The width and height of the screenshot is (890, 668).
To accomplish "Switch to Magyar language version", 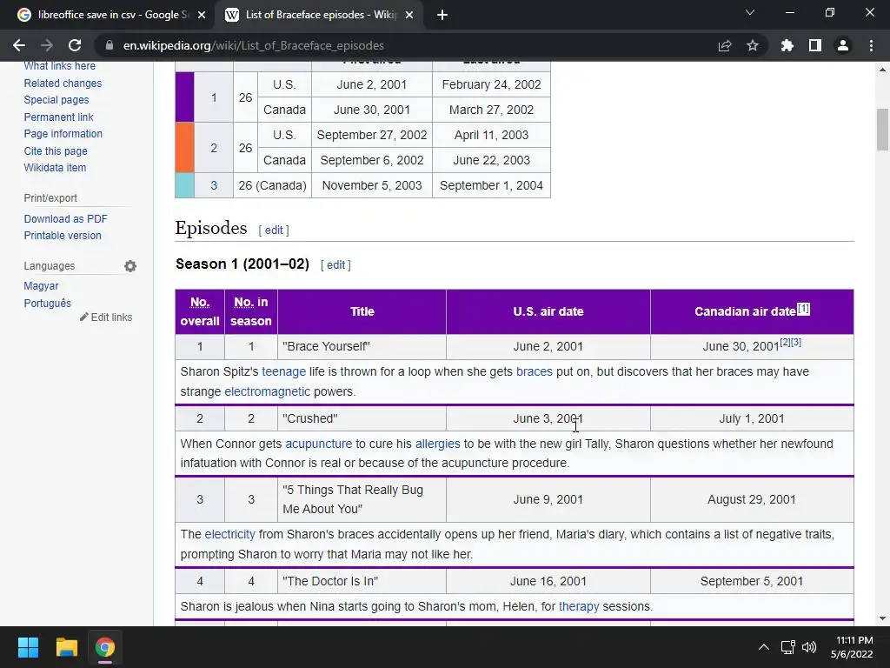I will pos(41,285).
